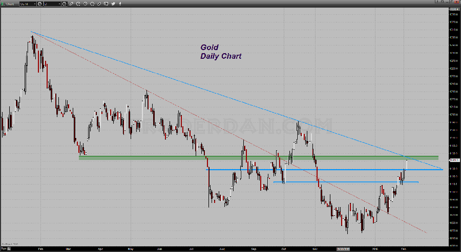This screenshot has width=461, height=252.
Task: Click the green support zone rectangle
Action: [256, 157]
